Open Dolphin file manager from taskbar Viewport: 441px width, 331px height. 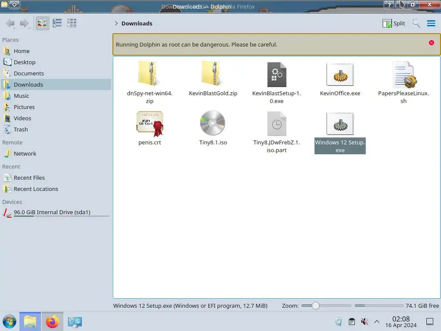(30, 322)
